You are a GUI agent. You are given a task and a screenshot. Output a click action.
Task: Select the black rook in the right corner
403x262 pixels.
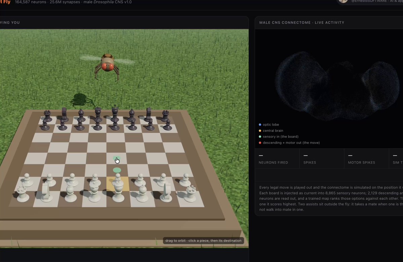click(x=165, y=116)
